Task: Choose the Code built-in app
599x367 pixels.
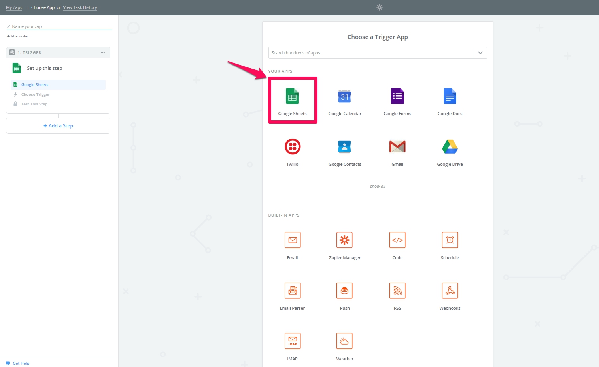Action: click(397, 240)
